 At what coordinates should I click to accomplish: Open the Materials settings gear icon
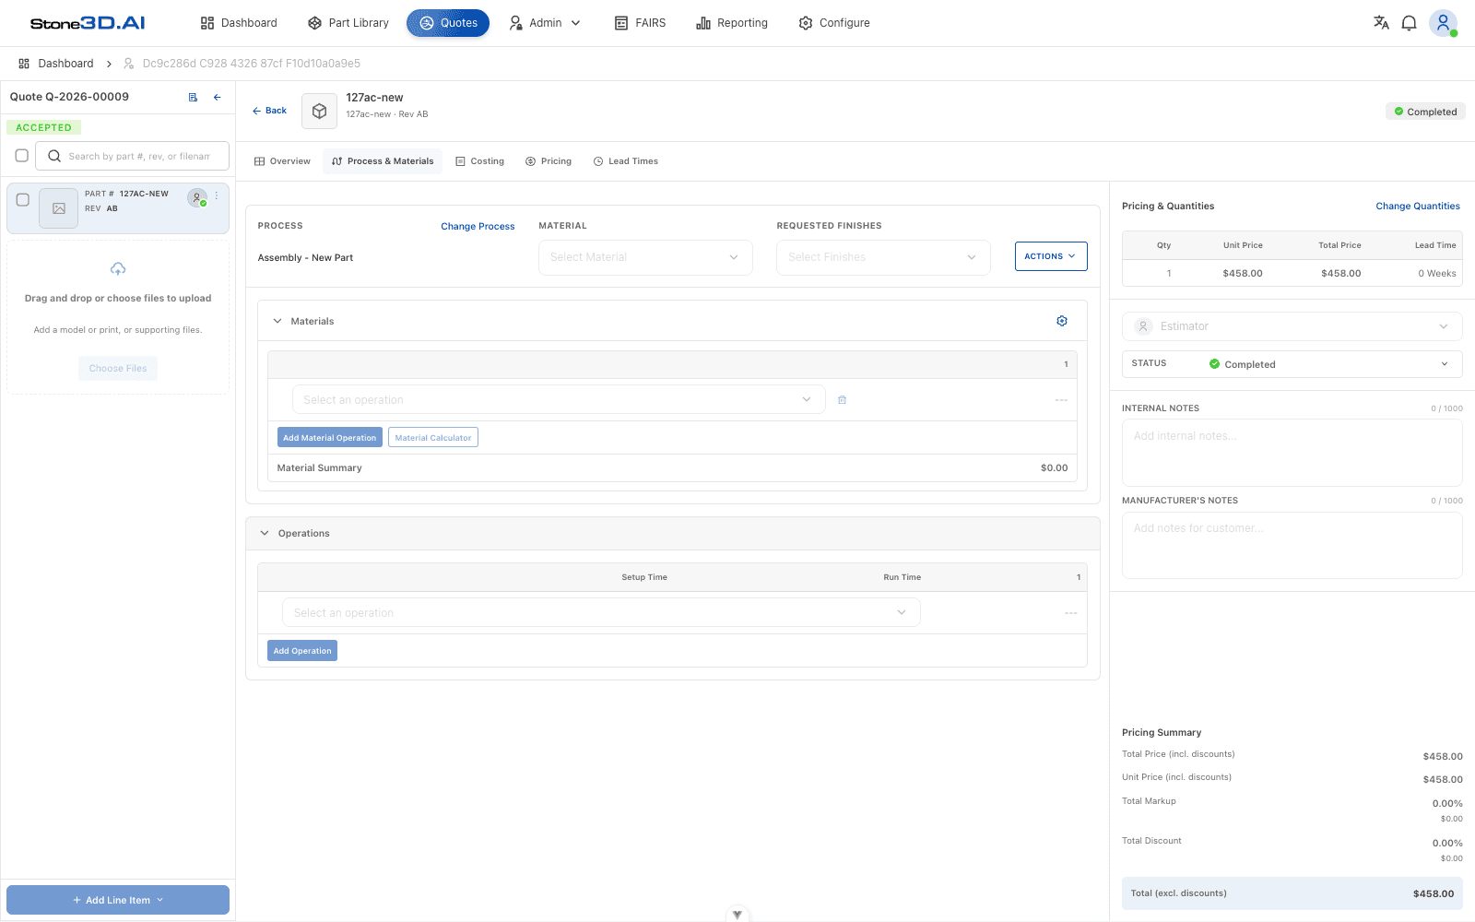[1062, 321]
